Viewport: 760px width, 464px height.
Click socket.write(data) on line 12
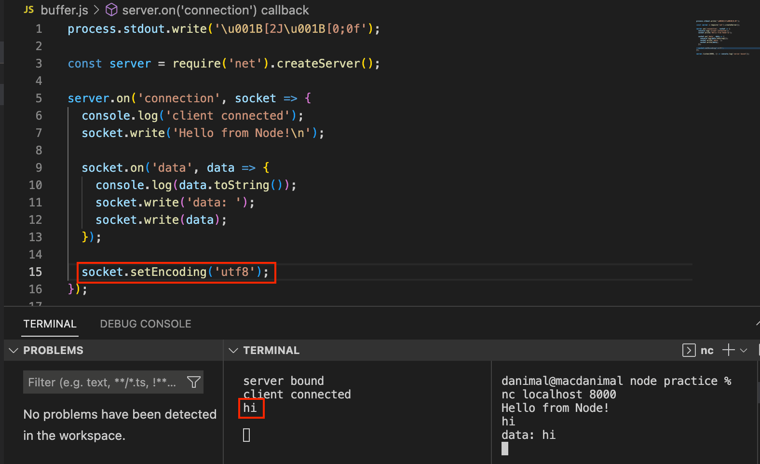[x=161, y=219]
